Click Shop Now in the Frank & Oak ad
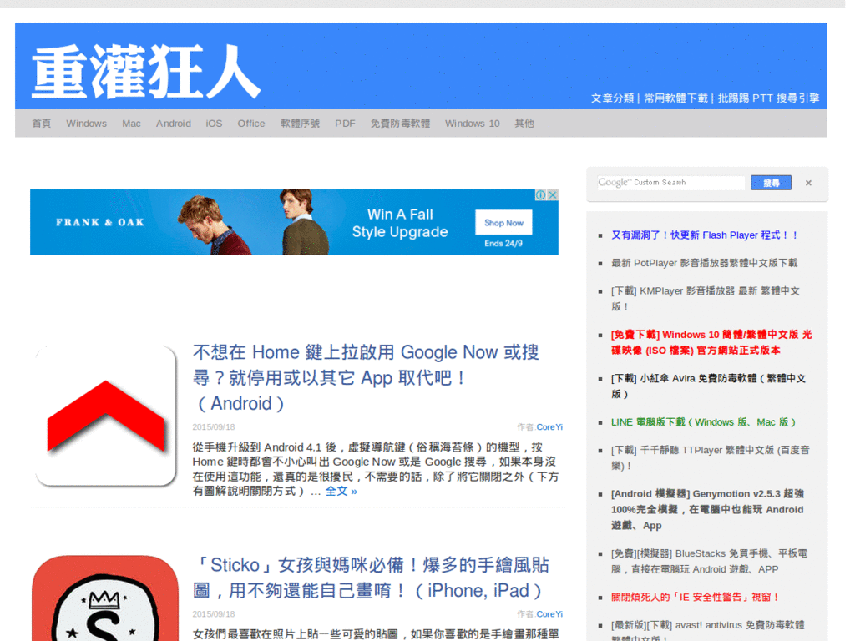This screenshot has width=855, height=641. [503, 222]
